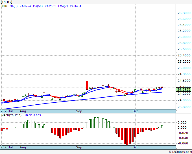This screenshot has height=154, width=192.
Task: Click the MA(3) value 24.3754
Action: [25, 6]
